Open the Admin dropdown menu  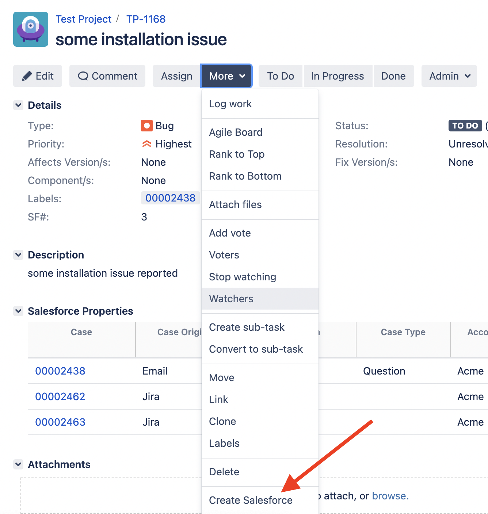tap(449, 76)
